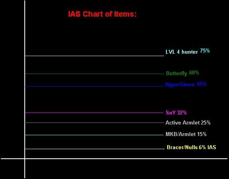Select the magenta 'SnY 32%' label

[x=176, y=113]
